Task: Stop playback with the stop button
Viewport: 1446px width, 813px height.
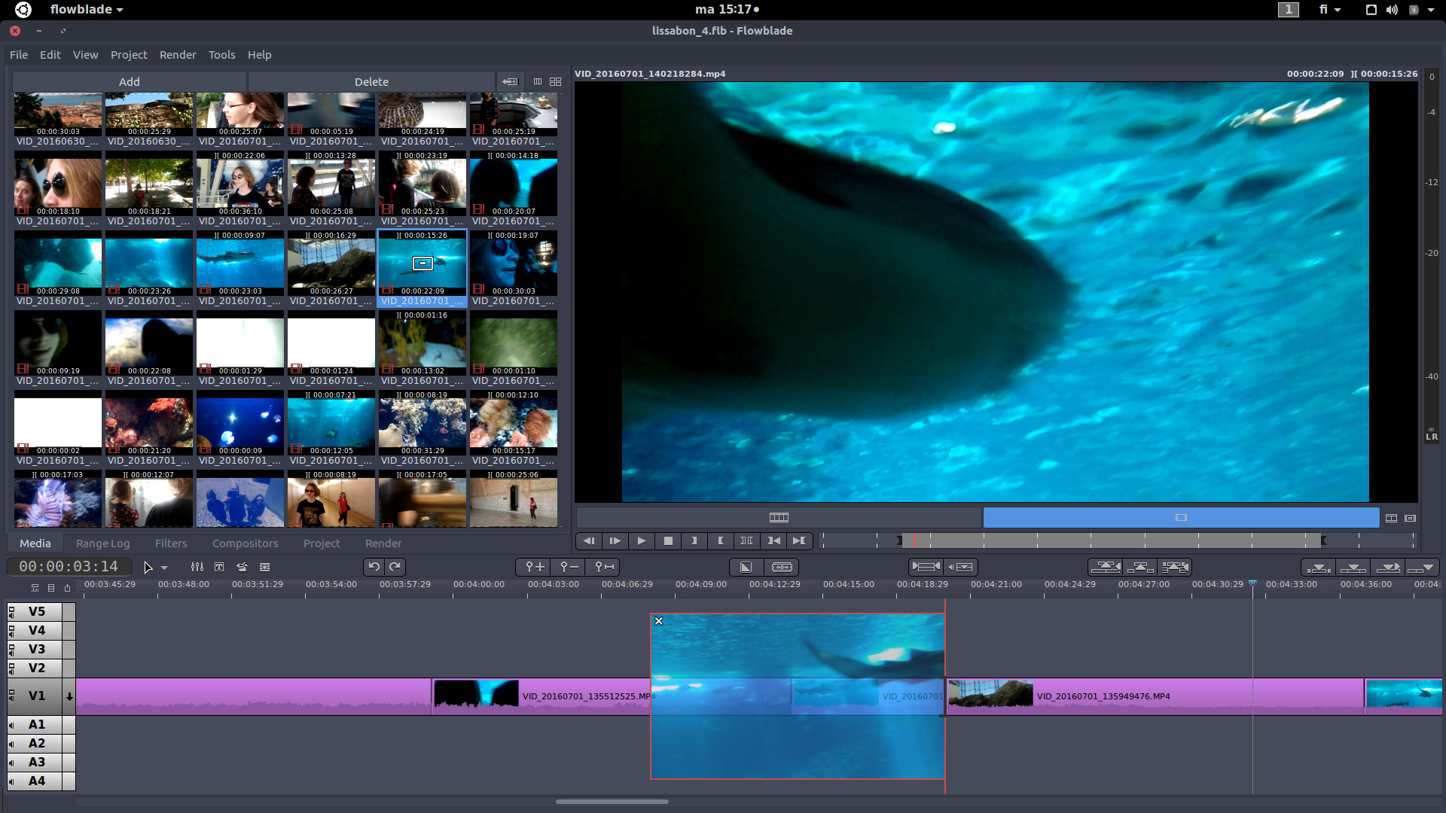Action: pyautogui.click(x=668, y=540)
